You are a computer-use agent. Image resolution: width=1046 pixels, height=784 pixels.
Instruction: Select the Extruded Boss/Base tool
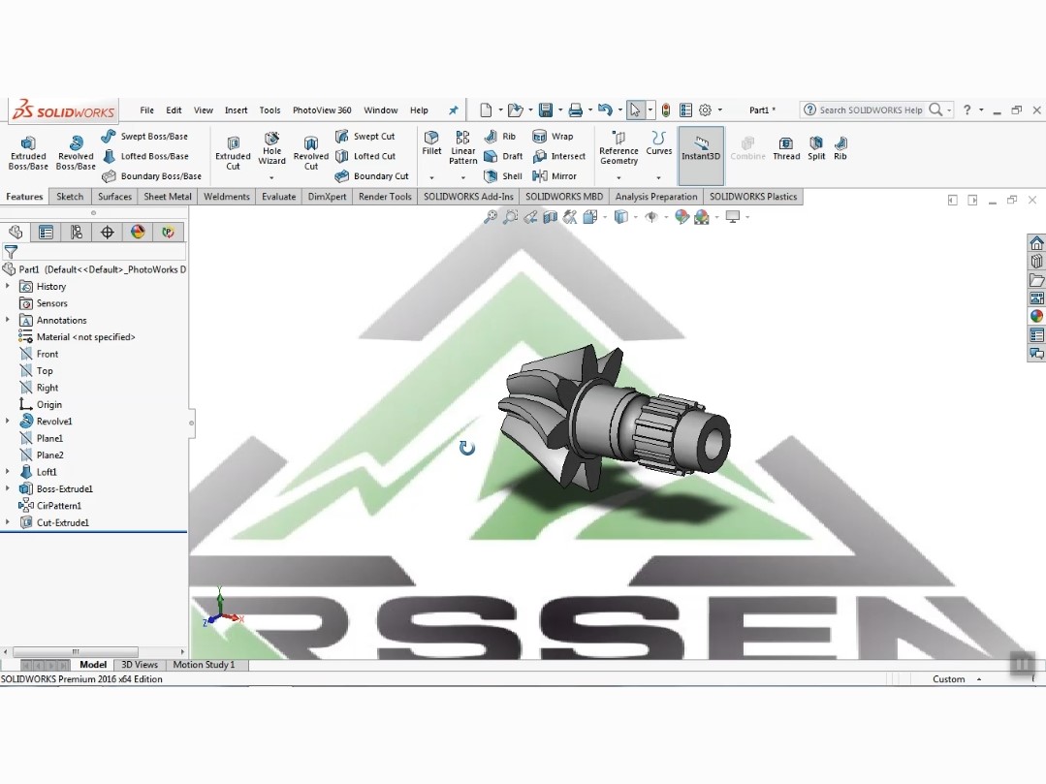28,153
